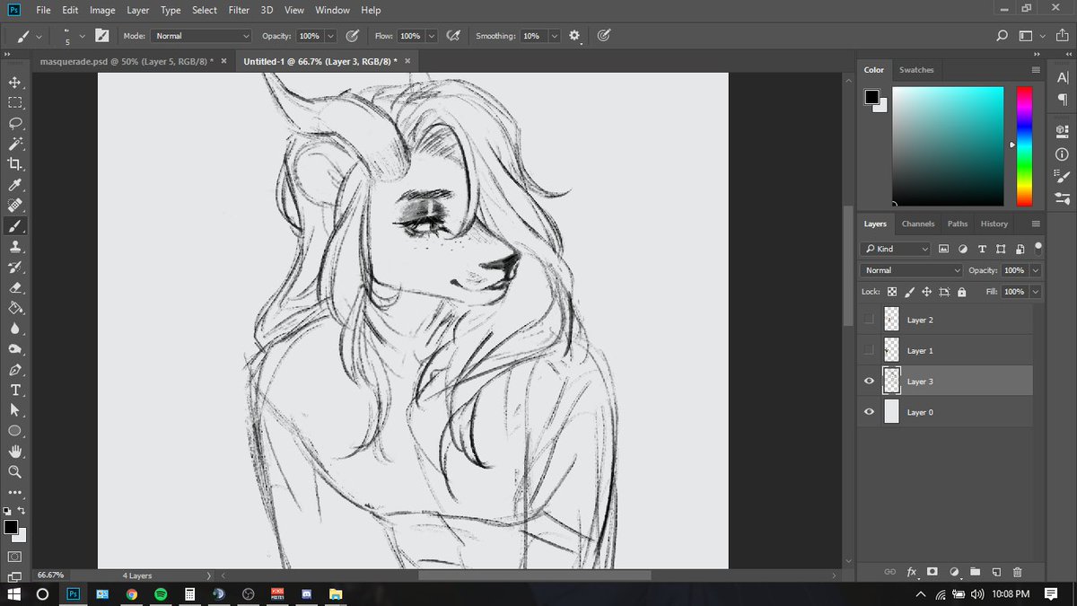
Task: Select Layer 0 thumbnail
Action: 891,412
